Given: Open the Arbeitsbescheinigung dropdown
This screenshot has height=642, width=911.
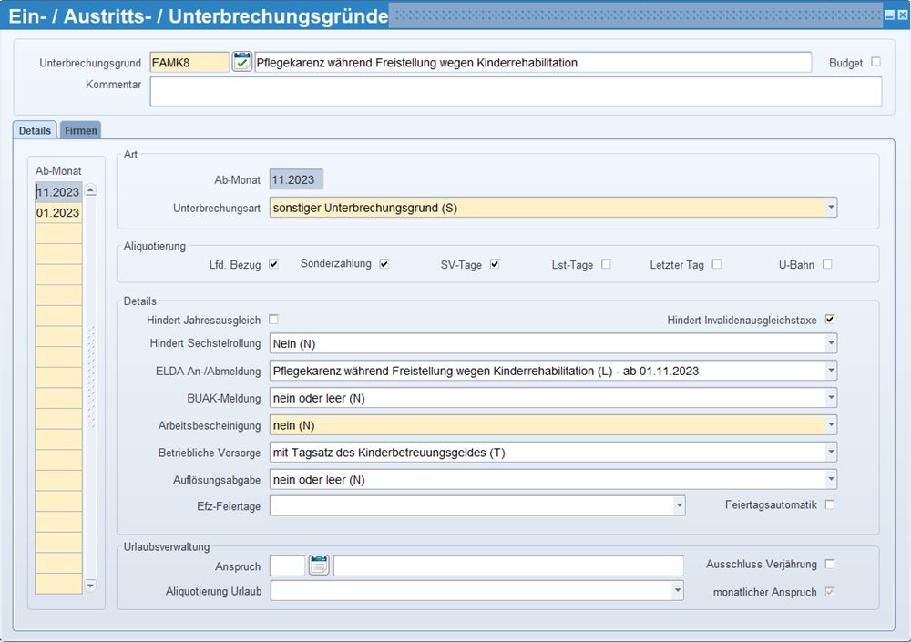Looking at the screenshot, I should [x=832, y=425].
